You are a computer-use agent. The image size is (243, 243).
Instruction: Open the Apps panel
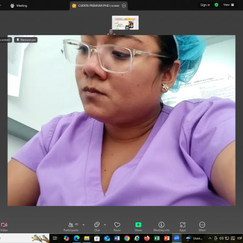tap(182, 227)
